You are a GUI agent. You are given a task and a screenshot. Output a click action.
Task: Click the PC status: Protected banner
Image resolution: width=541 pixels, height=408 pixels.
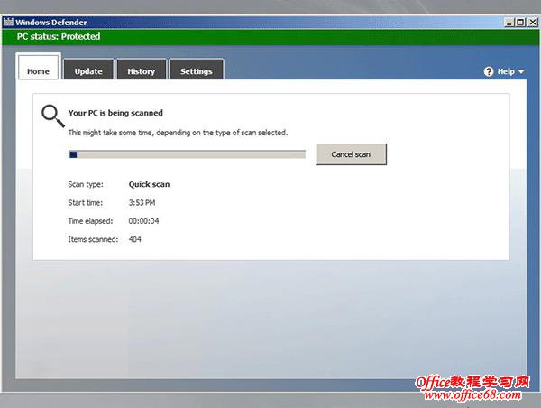pyautogui.click(x=270, y=37)
